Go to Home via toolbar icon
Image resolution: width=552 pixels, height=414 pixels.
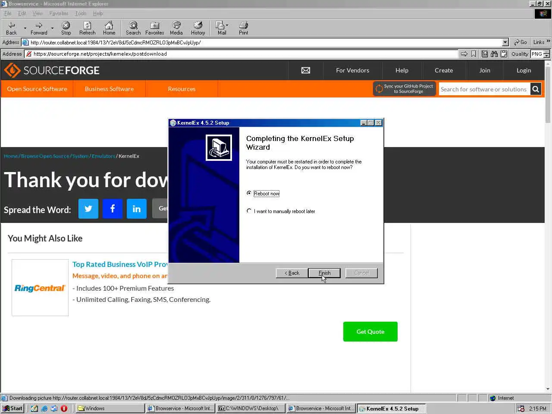[x=109, y=28]
